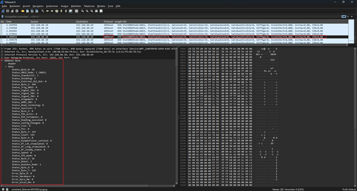Screen dimensions: 357x191
Task: Toggle packet list colorization
Action: [x=76, y=11]
